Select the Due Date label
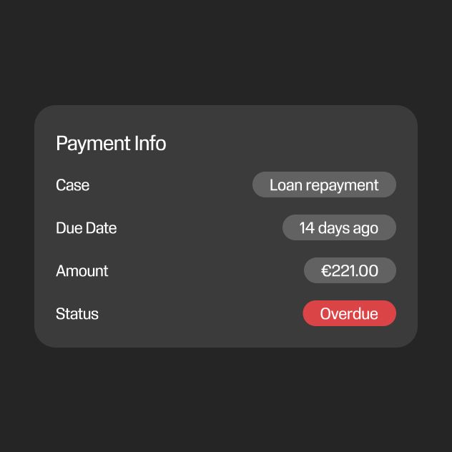Viewport: 452px width, 452px height. [87, 227]
